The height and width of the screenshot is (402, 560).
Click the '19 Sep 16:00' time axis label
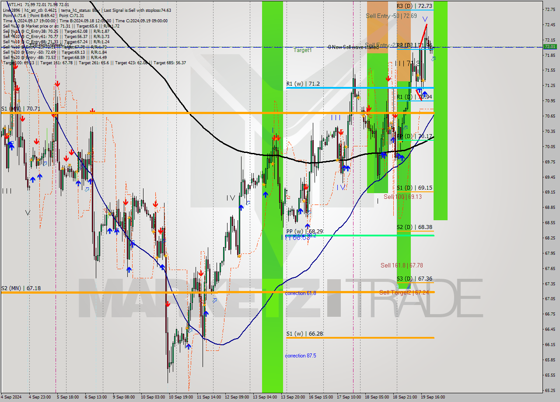click(x=433, y=397)
